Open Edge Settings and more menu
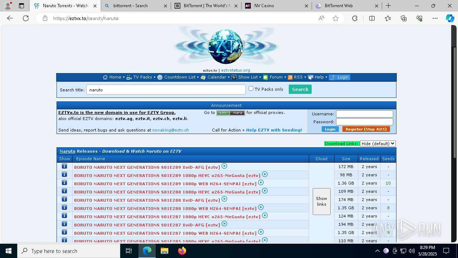Screen dimensions: 458x258 coord(435,18)
